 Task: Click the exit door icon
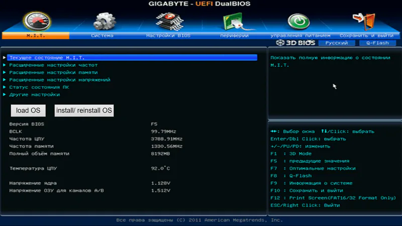(364, 21)
